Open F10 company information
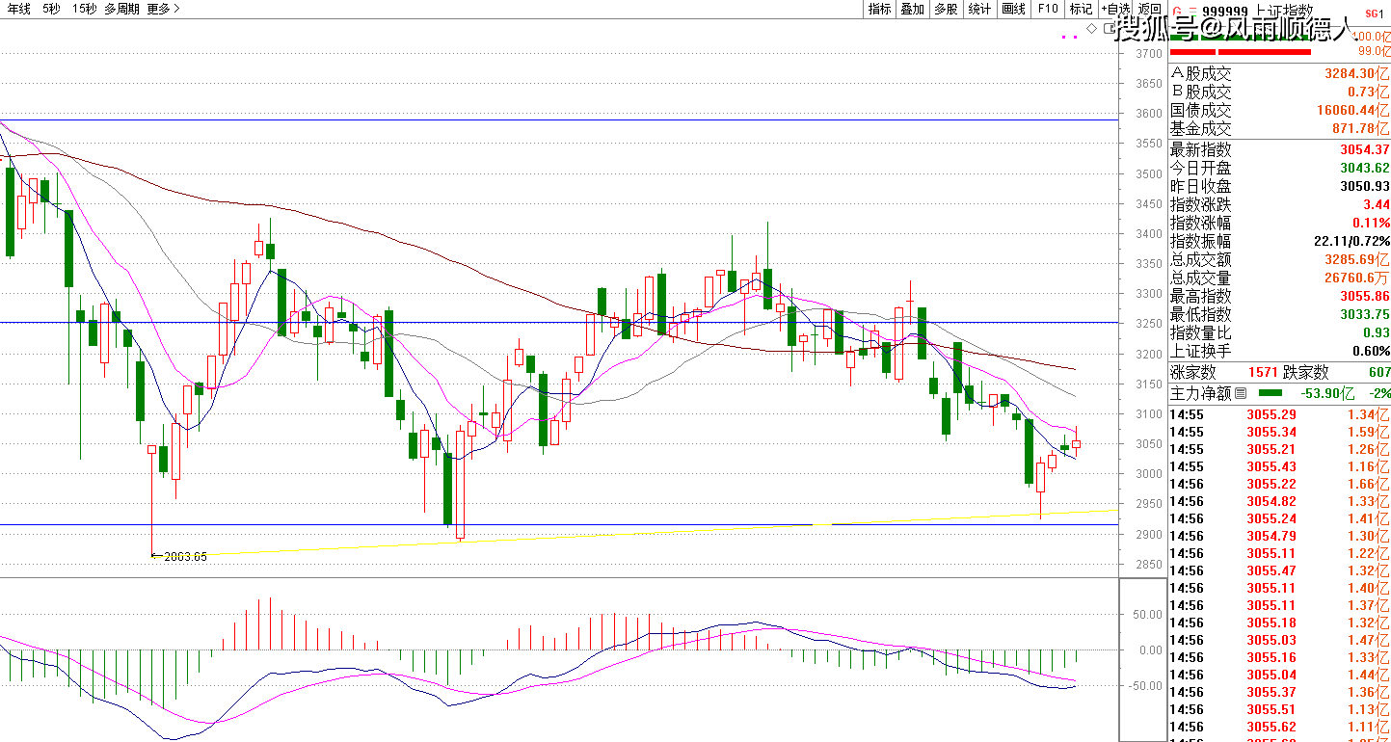 tap(1048, 9)
